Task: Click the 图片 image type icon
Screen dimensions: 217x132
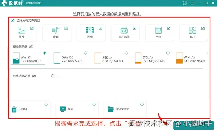Action: [x=21, y=30]
